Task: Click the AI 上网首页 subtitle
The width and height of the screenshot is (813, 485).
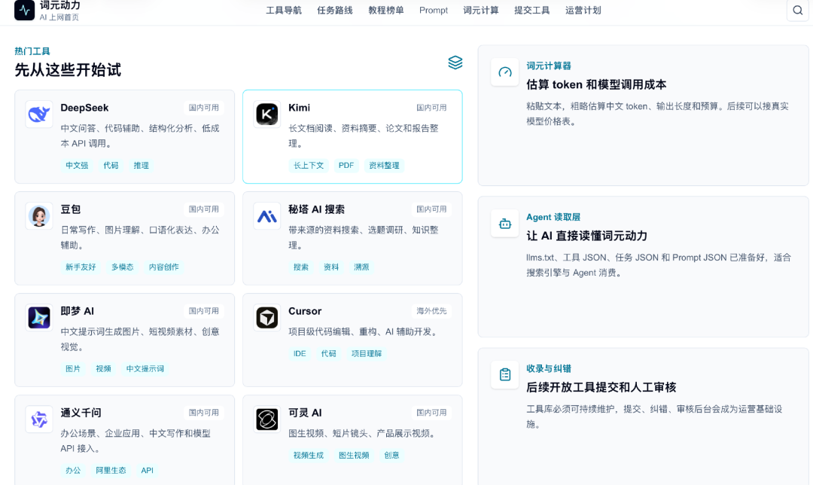Action: (x=59, y=17)
